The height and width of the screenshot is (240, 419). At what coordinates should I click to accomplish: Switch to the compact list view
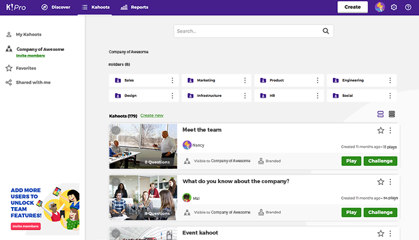tap(391, 114)
